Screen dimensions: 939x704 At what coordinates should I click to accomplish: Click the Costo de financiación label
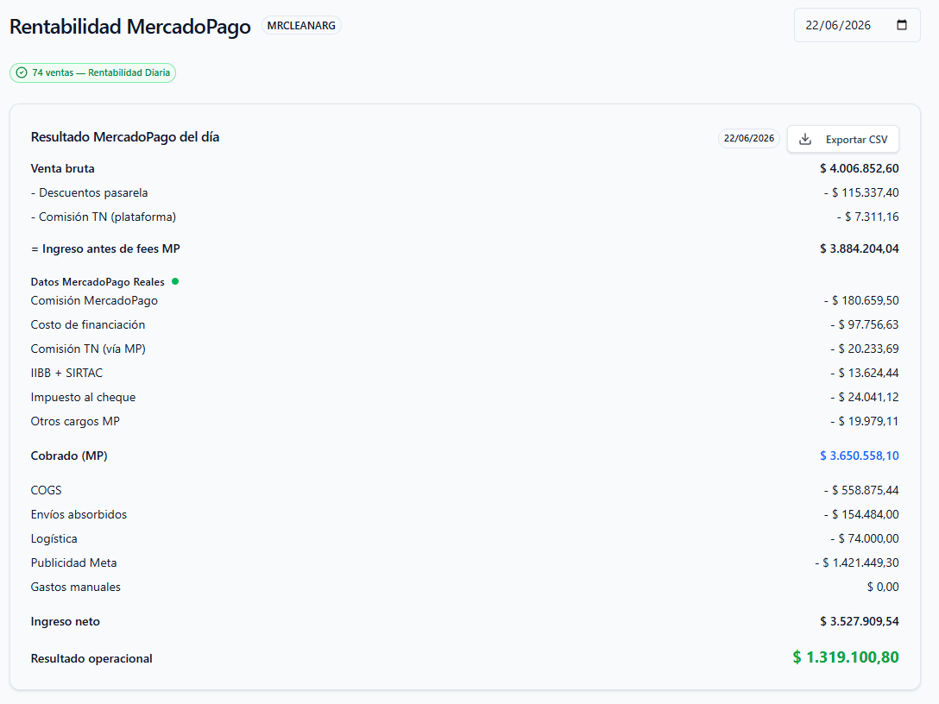[x=88, y=324]
